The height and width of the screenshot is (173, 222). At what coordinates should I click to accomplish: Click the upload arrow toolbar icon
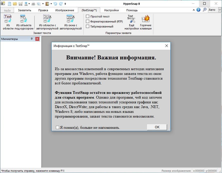26,4
